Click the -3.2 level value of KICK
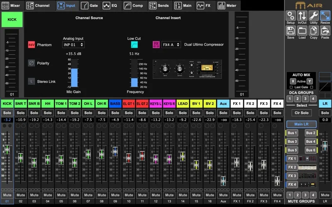 tap(7, 120)
